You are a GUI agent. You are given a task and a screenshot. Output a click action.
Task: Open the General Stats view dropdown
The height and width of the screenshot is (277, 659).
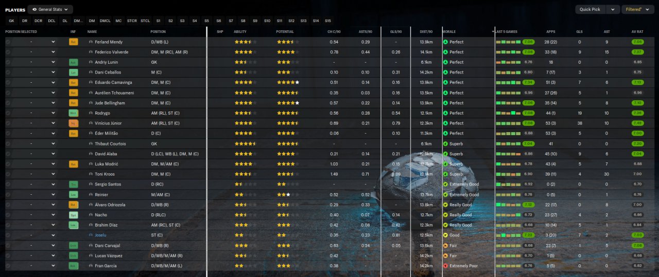(x=50, y=9)
